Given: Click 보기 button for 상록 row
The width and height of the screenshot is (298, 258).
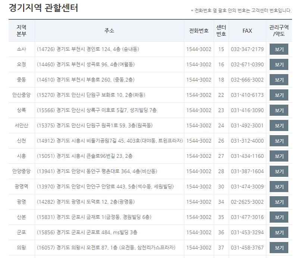Looking at the screenshot, I should 279,111.
